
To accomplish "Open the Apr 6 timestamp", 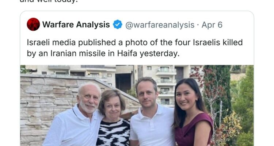I will tap(213, 25).
